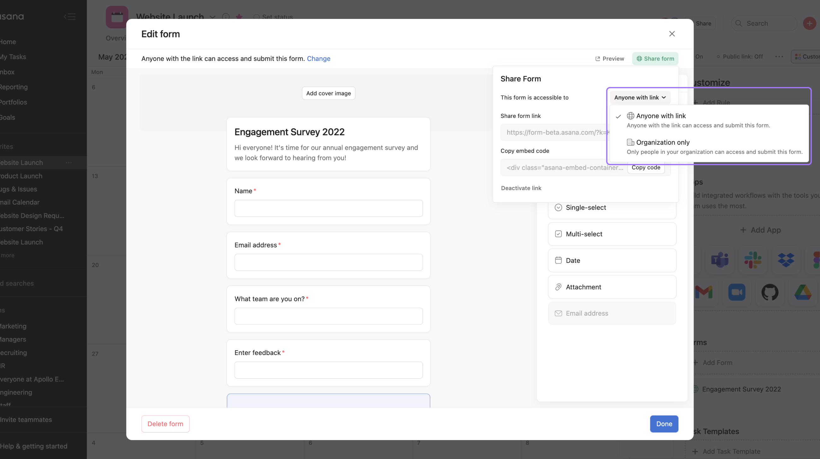
Task: Toggle the favorite star for Website Launch
Action: 239,17
